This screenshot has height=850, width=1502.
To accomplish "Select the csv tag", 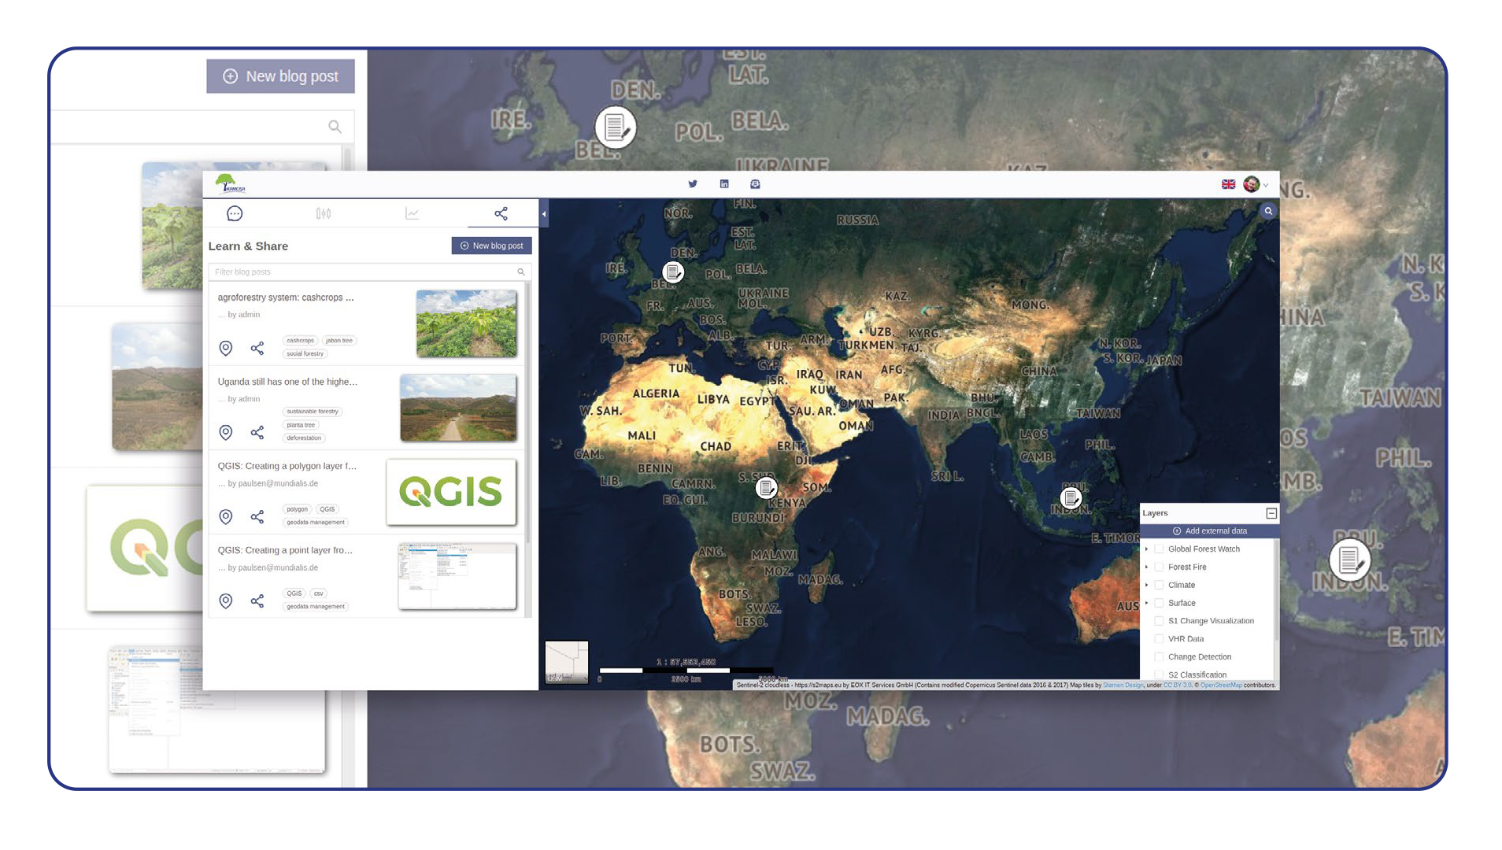I will coord(319,593).
